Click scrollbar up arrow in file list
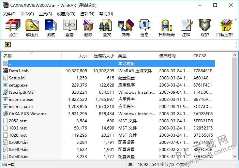The image size is (239, 168). click(235, 55)
